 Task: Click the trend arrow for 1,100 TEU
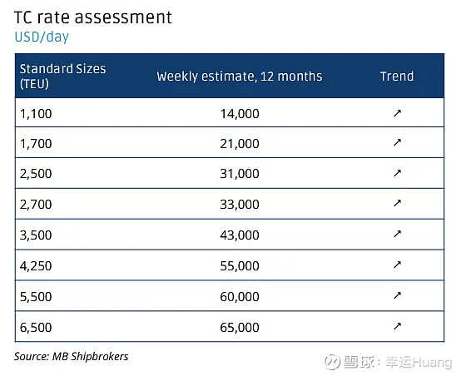(398, 113)
